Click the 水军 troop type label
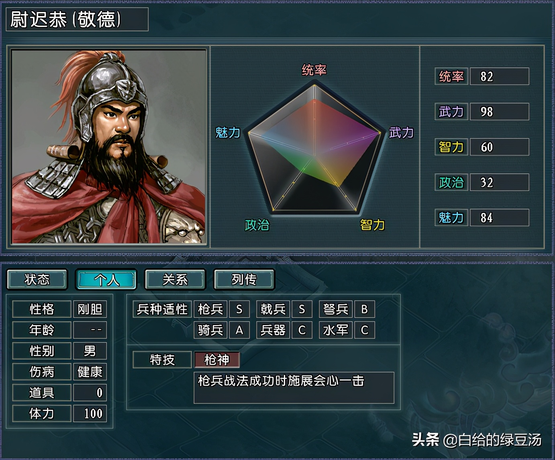Image resolution: width=555 pixels, height=460 pixels. pyautogui.click(x=336, y=330)
